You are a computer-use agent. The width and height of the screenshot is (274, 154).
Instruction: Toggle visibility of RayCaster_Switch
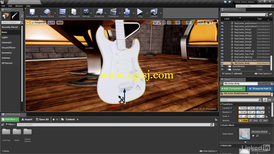pyautogui.click(x=222, y=48)
